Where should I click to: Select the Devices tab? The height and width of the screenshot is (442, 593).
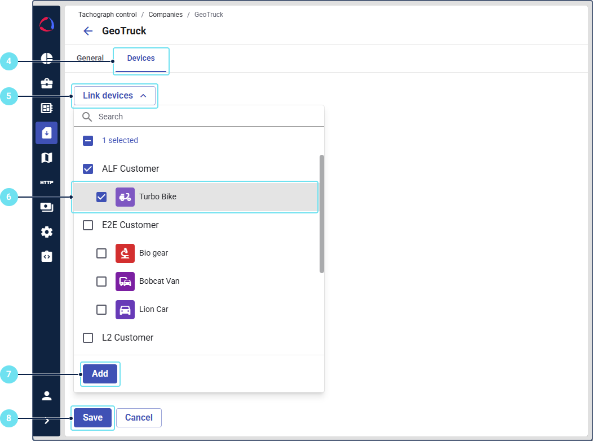coord(141,59)
